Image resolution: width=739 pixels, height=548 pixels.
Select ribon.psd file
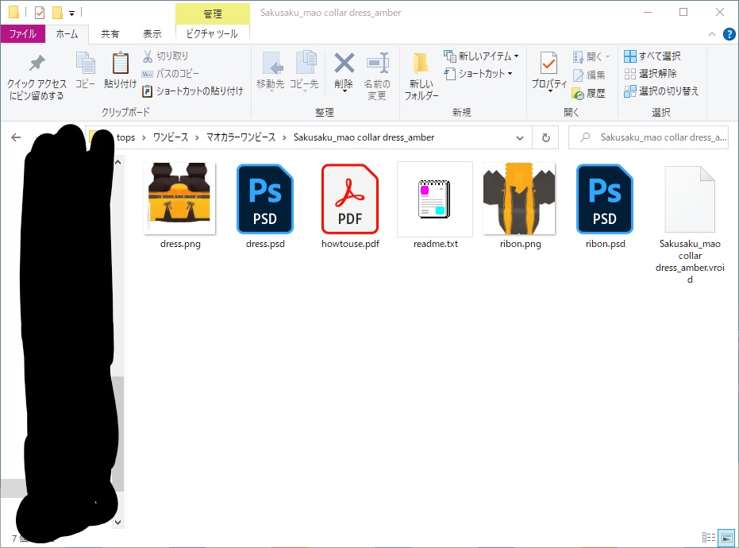click(x=605, y=206)
